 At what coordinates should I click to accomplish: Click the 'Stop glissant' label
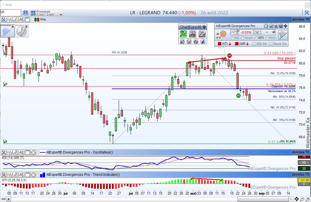(286, 58)
